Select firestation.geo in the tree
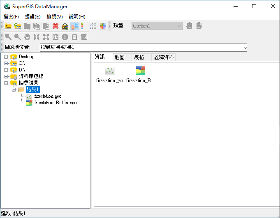 48,96
